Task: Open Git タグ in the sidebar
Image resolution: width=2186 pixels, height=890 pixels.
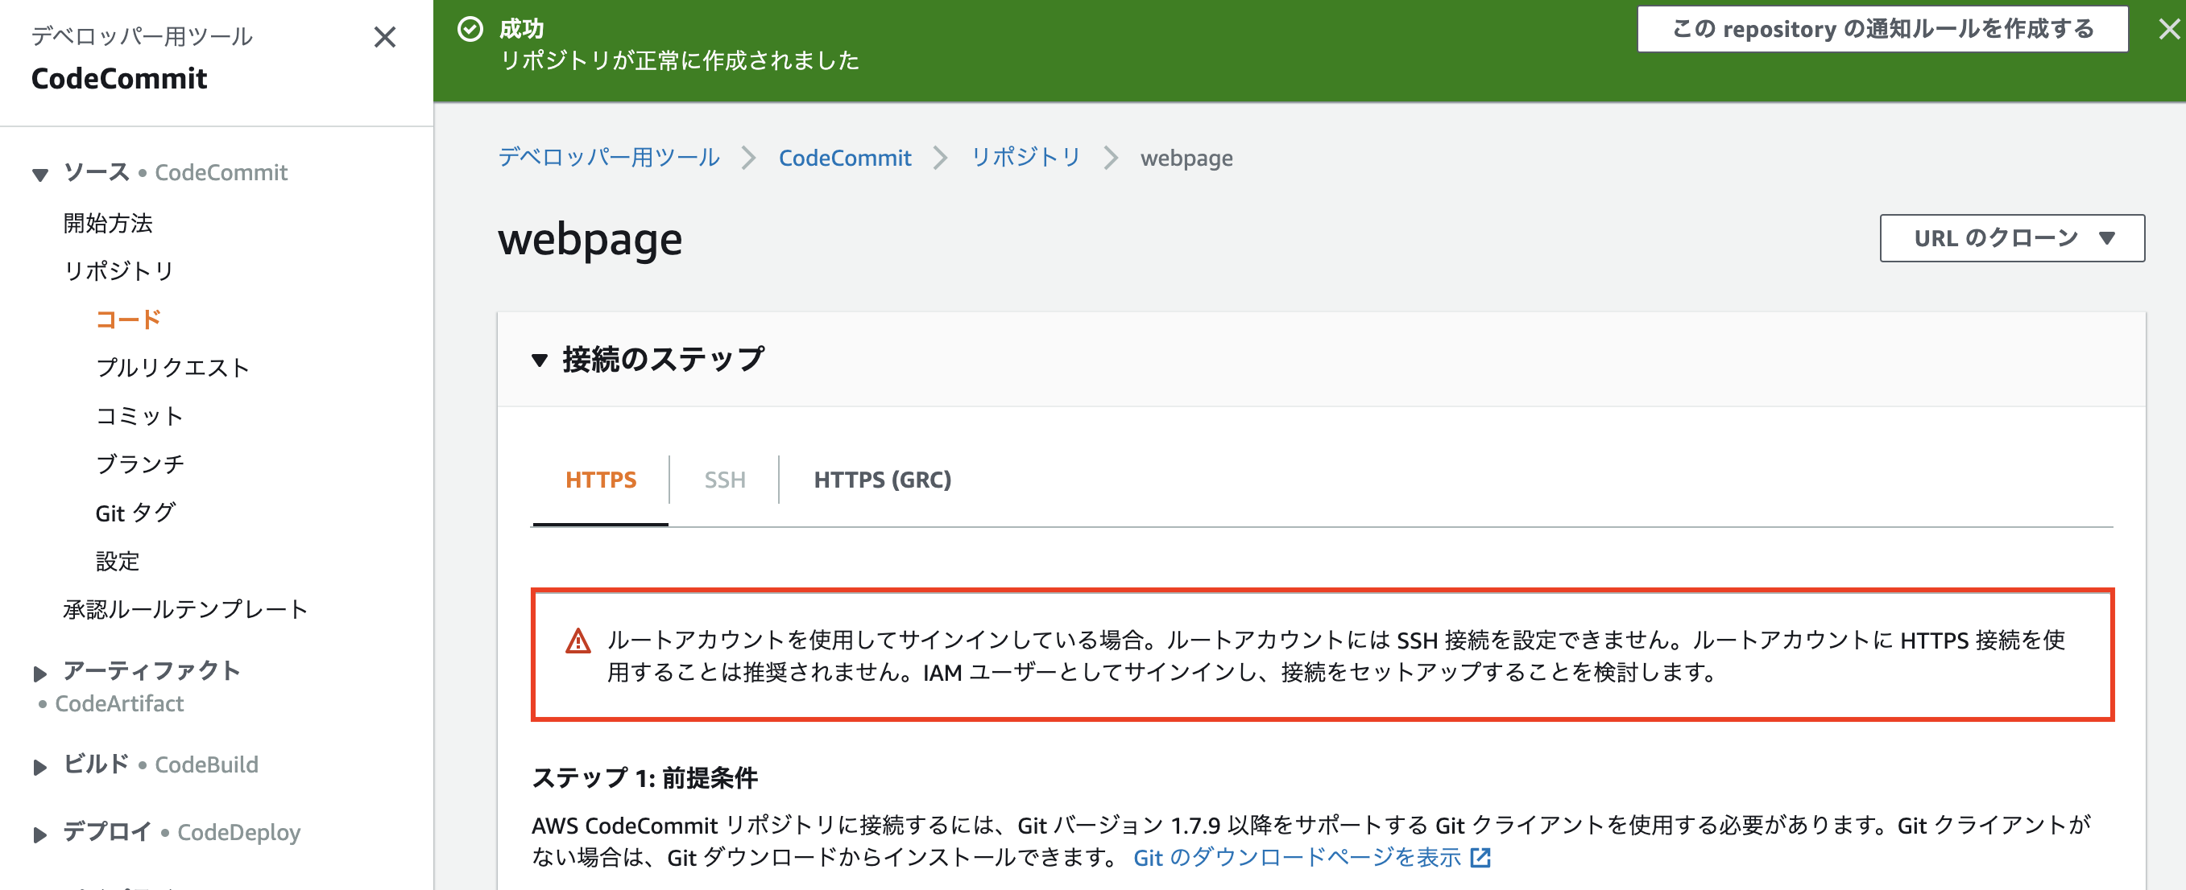Action: [135, 513]
